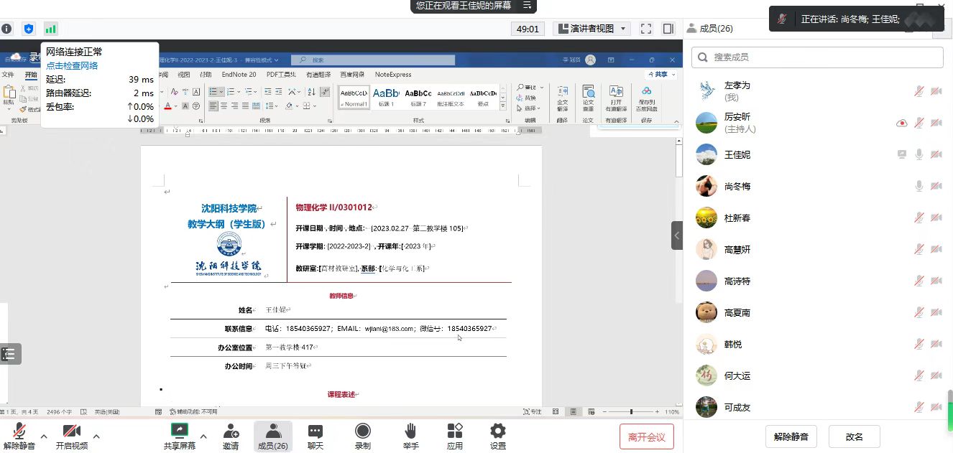Expand audio options arrow beside 解除静音
953x453 pixels.
44,436
